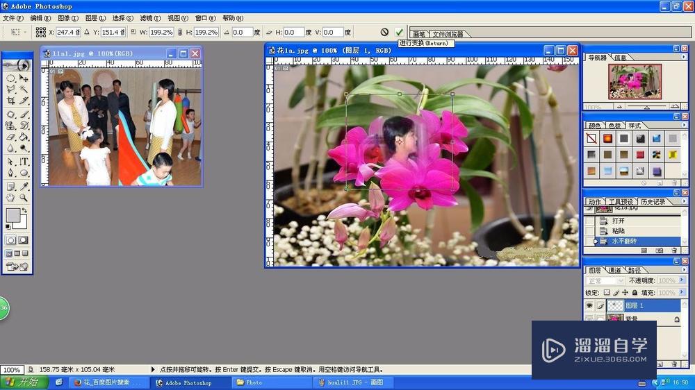Viewport: 695px width, 390px height.
Task: Commit transform with the green checkmark
Action: pyautogui.click(x=400, y=32)
